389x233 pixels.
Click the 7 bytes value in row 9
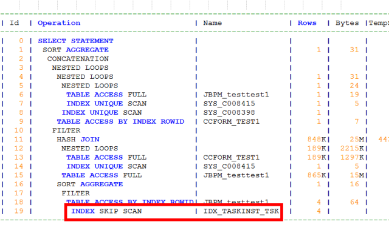[x=357, y=121]
